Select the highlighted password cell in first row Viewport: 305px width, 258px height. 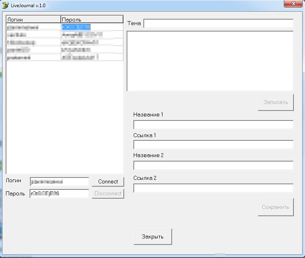click(x=92, y=27)
